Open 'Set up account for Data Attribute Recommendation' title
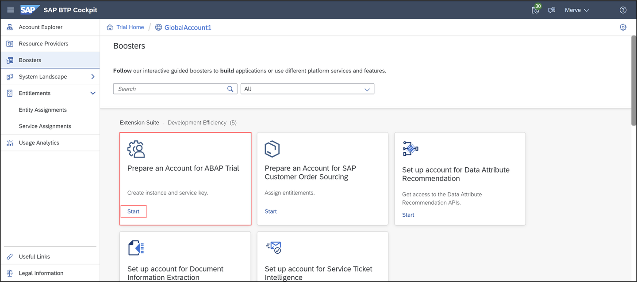The width and height of the screenshot is (637, 282). pos(456,174)
